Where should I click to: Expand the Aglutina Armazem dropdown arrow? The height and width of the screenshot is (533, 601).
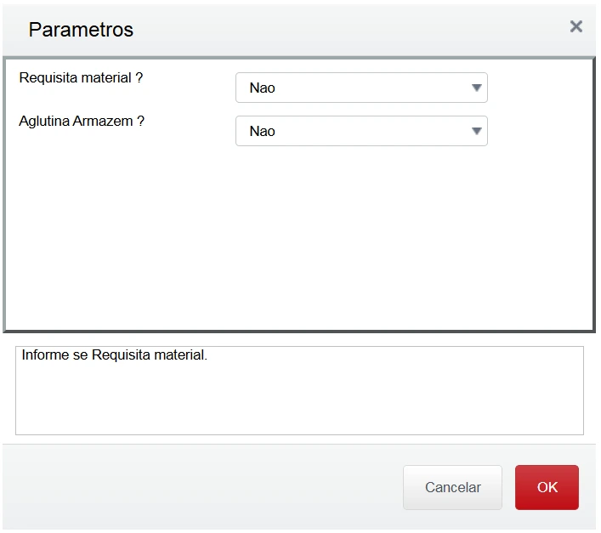tap(477, 131)
